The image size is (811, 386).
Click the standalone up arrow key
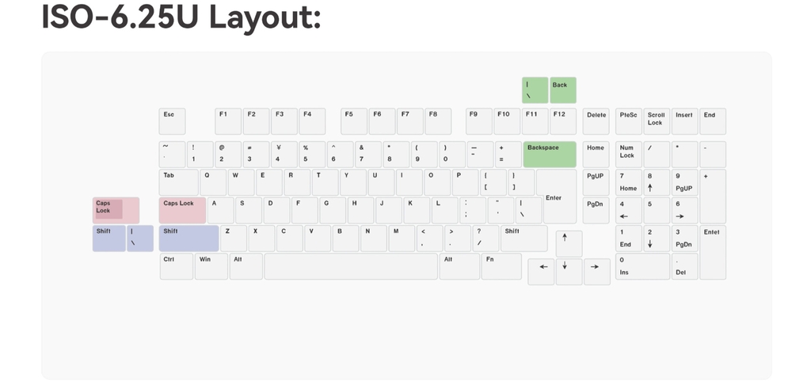tap(569, 243)
